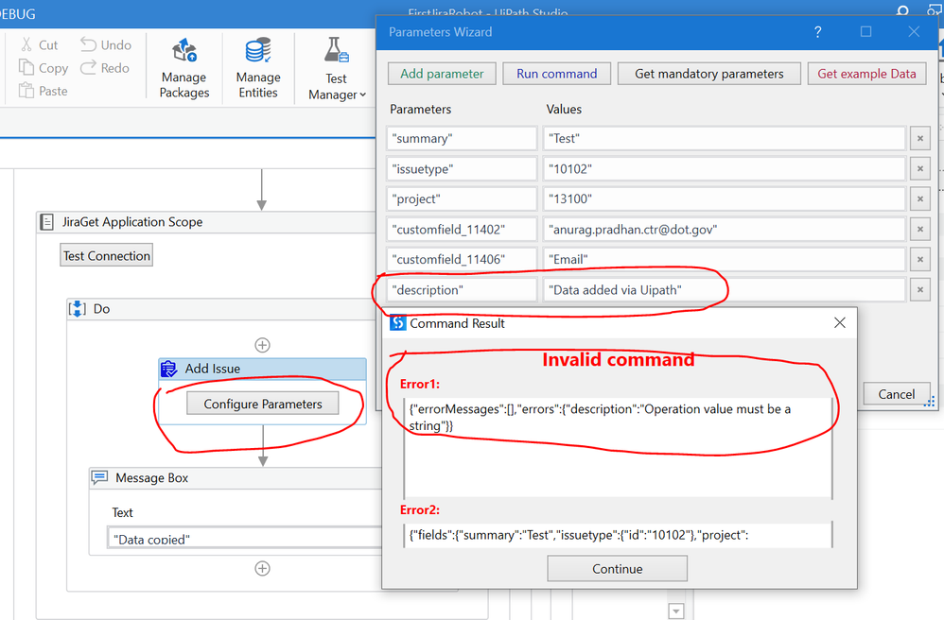Edit the "customfield_11402" name field
This screenshot has width=944, height=620.
coord(462,229)
